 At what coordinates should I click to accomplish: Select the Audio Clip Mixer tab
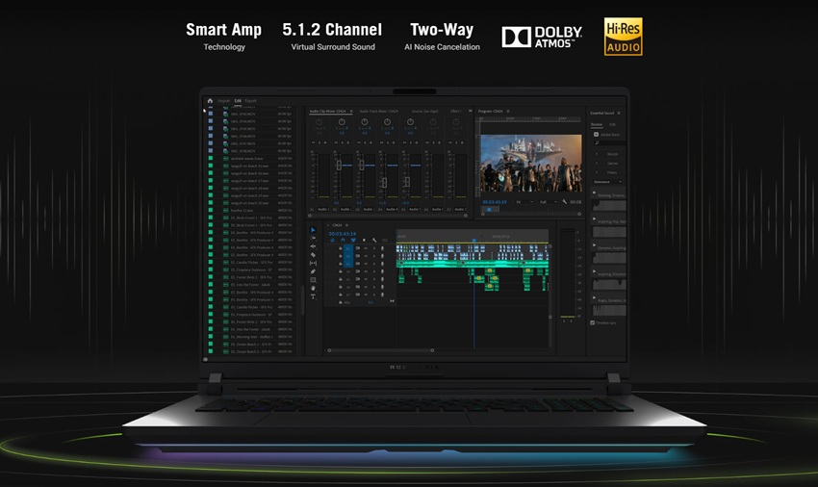[327, 112]
